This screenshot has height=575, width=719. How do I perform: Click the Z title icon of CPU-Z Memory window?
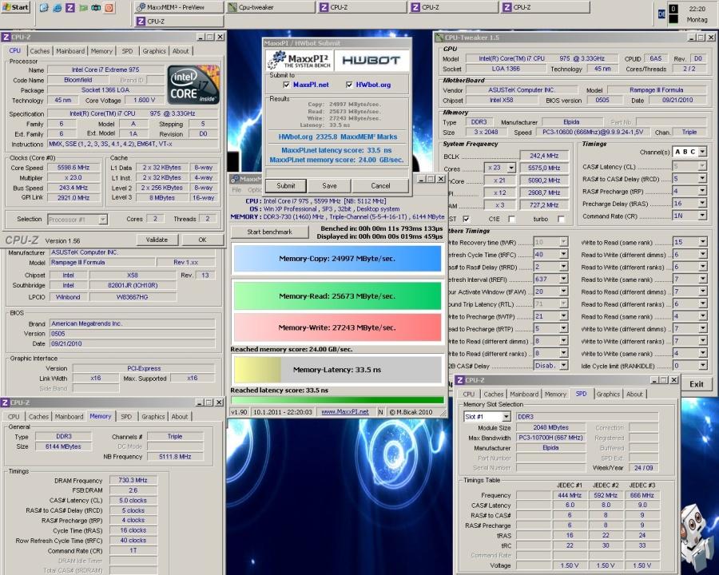[x=5, y=402]
